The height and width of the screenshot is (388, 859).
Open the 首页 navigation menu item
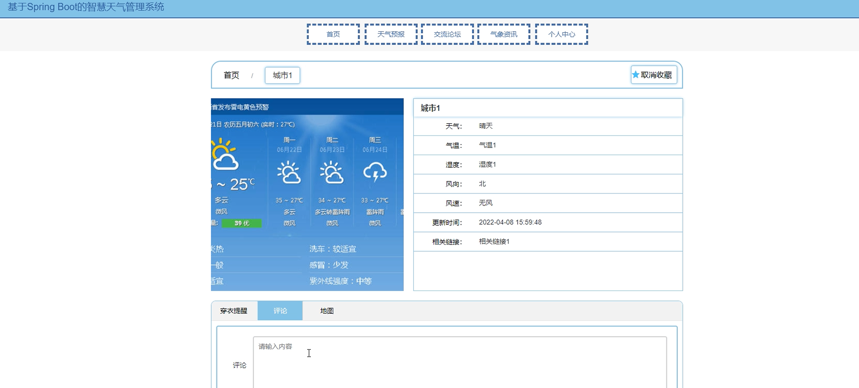click(x=333, y=34)
